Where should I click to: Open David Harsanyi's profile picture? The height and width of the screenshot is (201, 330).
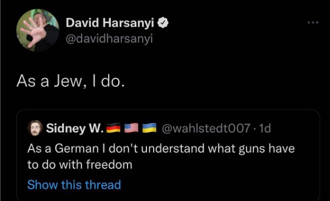point(38,30)
